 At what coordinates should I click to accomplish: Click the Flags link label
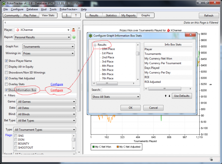pos(9,135)
